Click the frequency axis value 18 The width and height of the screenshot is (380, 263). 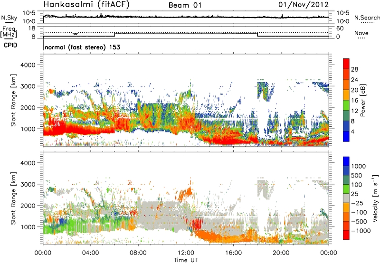pos(32,28)
